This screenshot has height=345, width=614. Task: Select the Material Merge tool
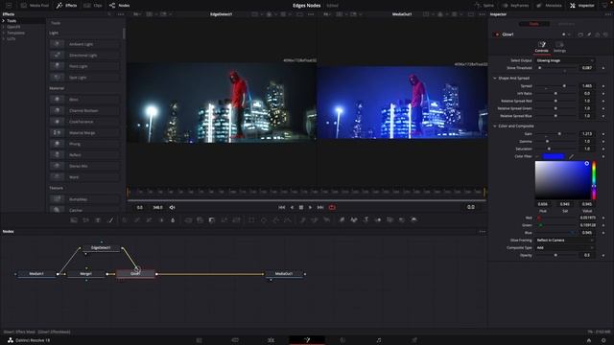[84, 133]
